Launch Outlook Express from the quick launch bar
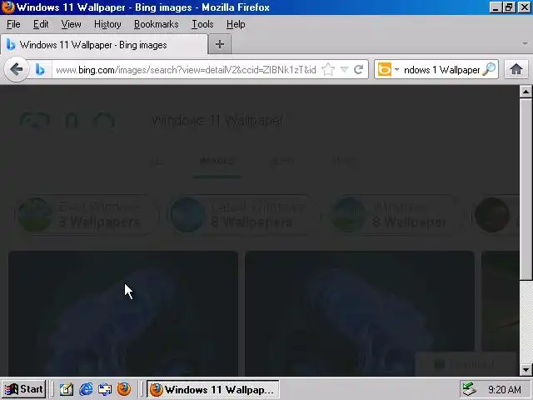Screen dimensions: 533x400 point(105,389)
